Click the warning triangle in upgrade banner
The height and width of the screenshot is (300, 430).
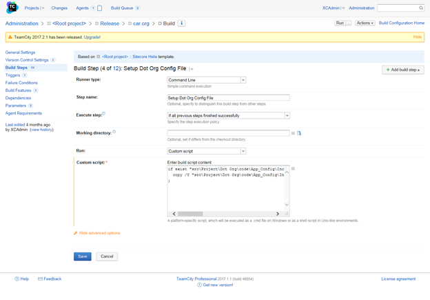pos(10,37)
